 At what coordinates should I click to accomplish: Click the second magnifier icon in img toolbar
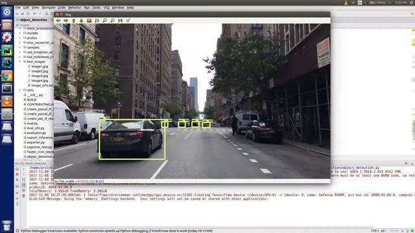(112, 20)
